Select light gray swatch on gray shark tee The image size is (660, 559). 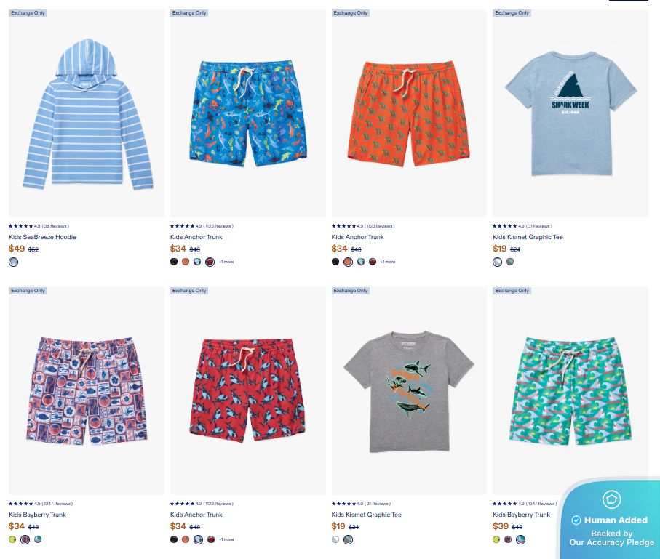pyautogui.click(x=335, y=539)
